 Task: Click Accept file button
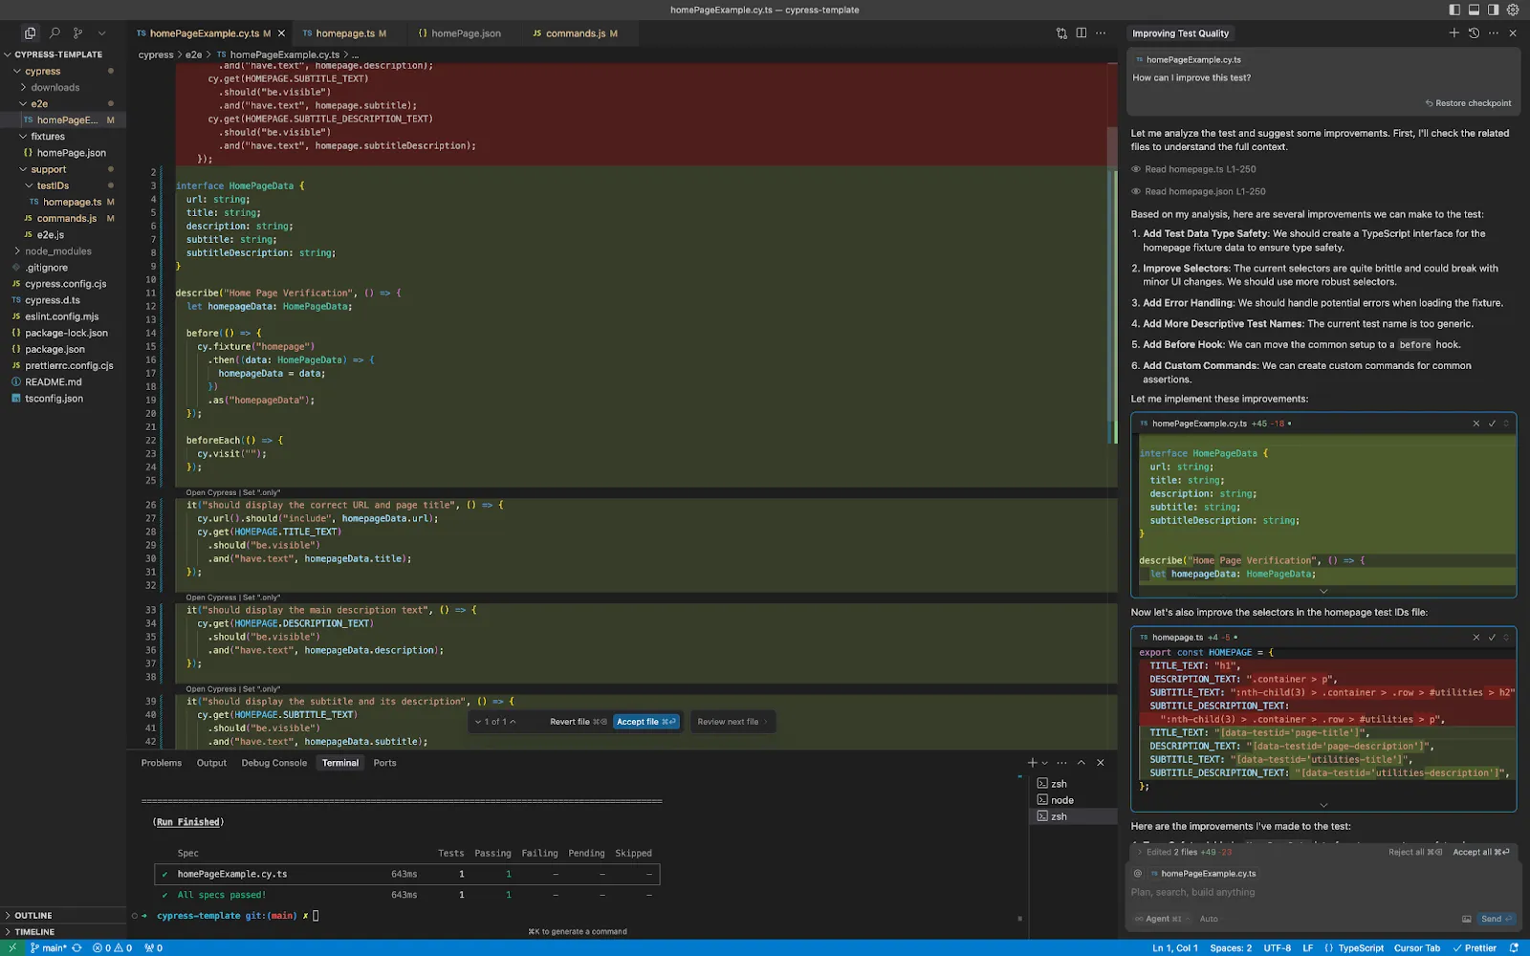(646, 722)
